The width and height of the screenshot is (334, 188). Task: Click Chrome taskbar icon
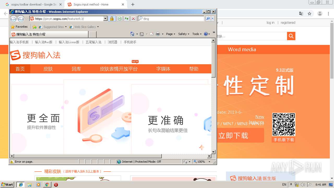(47, 185)
